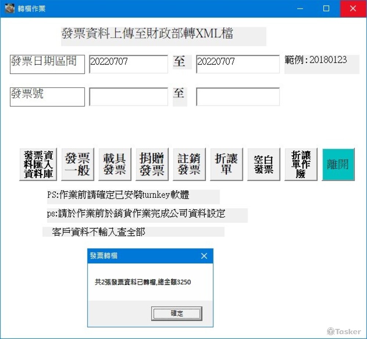The height and width of the screenshot is (339, 367).
Task: Focus the start date field 20220707
Action: coord(128,64)
